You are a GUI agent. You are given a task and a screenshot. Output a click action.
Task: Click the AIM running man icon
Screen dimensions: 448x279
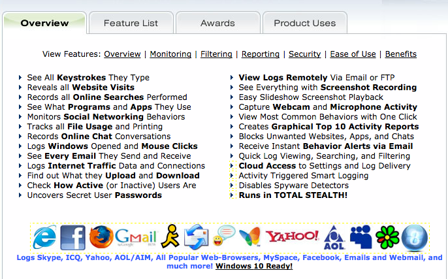(171, 237)
